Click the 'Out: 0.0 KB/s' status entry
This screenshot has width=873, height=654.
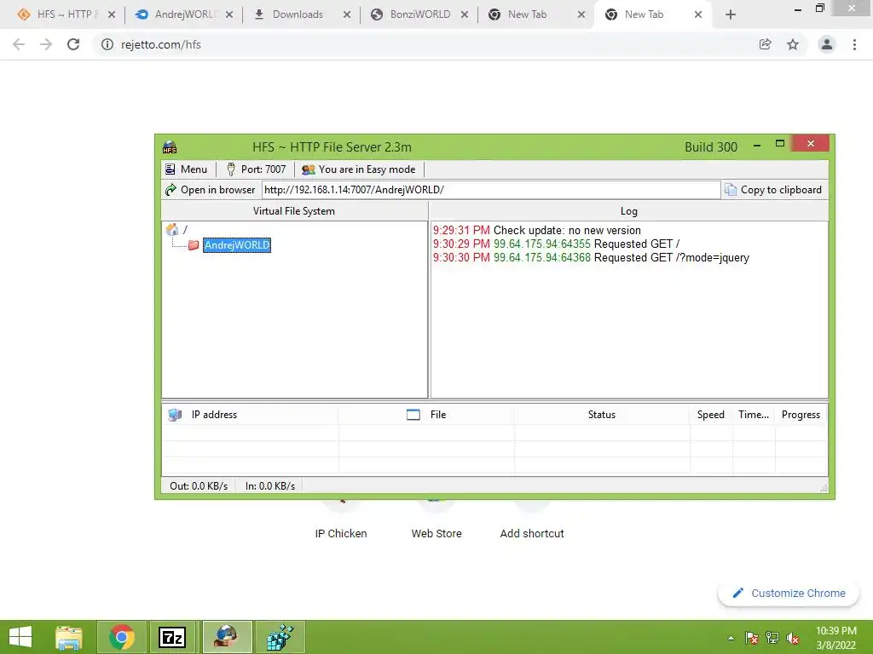tap(199, 485)
